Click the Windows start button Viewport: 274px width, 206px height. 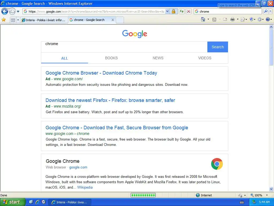pos(12,202)
